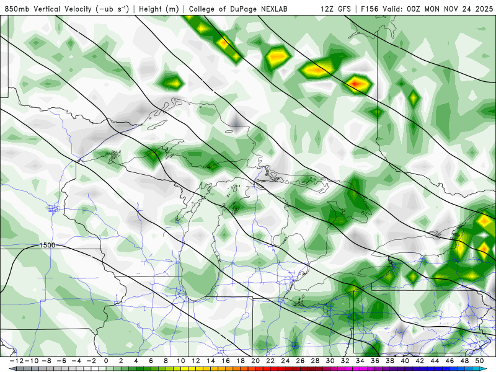Click the 14 value on the color scale
The image size is (496, 372).
[211, 361]
